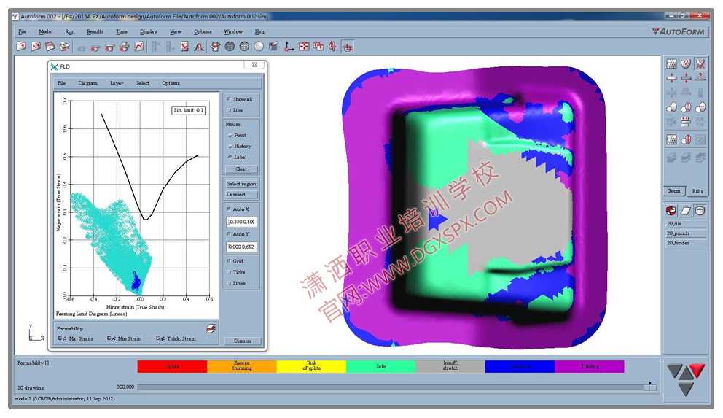Click the gray cup die icon above tool list
Screen dimensions: 723x418
[700, 211]
